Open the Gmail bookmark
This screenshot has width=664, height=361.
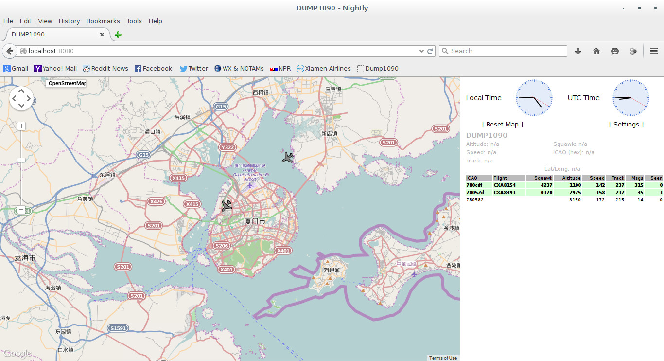point(16,69)
